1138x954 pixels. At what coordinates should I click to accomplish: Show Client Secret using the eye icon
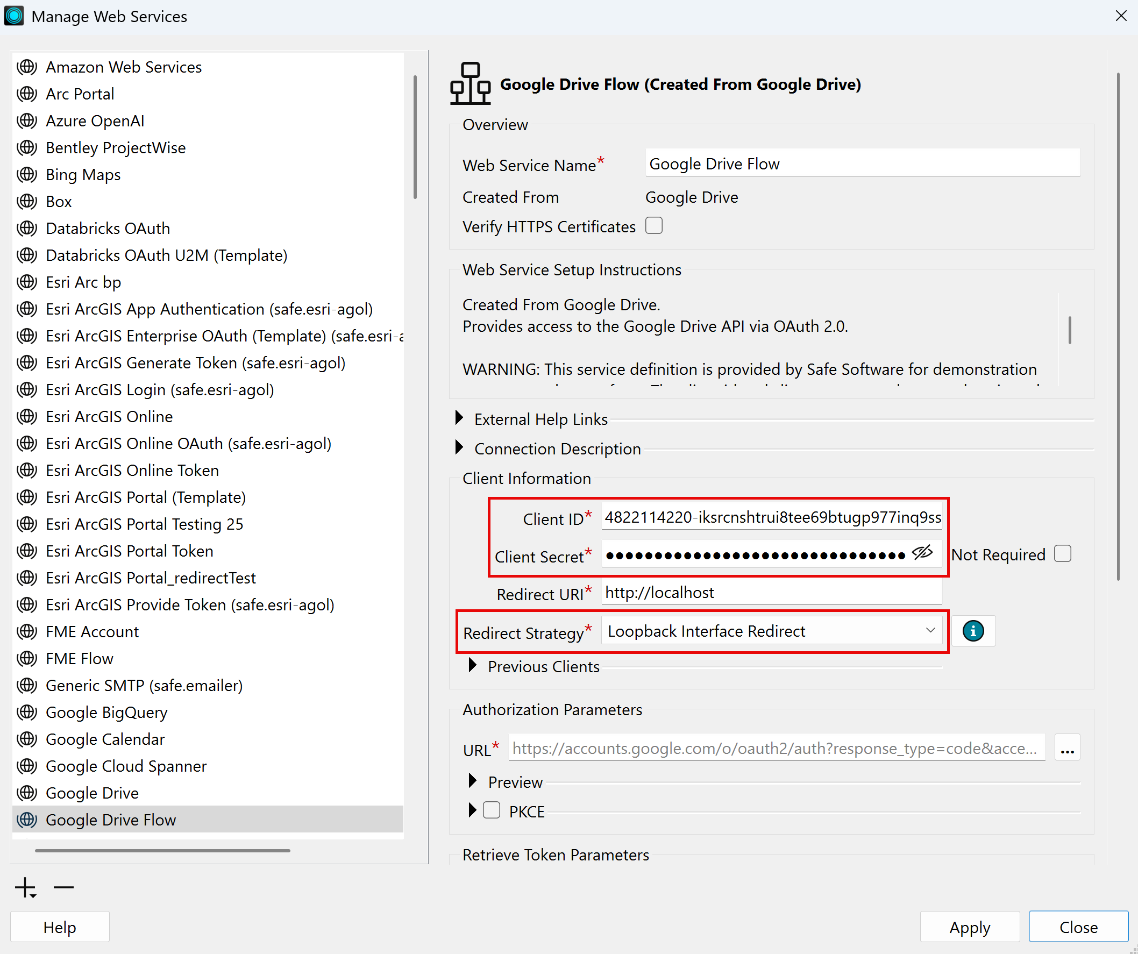922,553
